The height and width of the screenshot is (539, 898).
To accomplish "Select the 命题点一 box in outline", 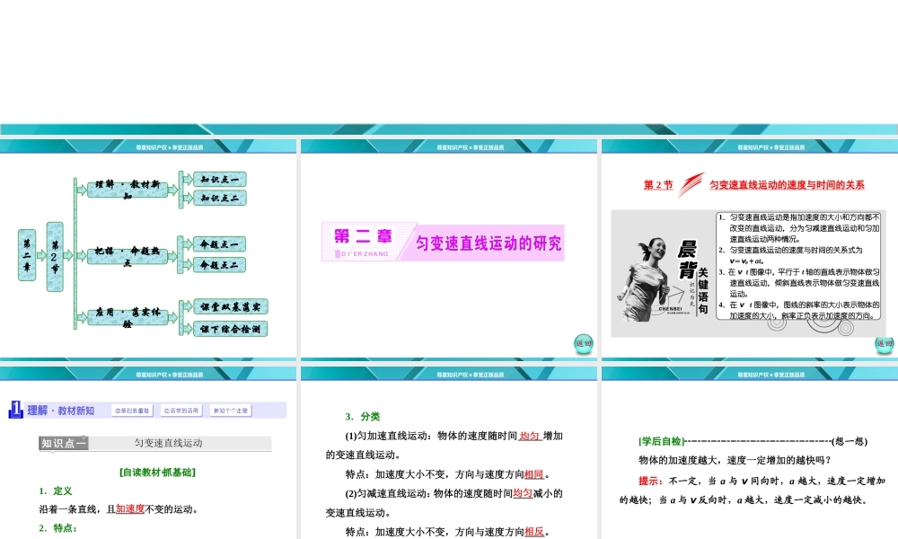I will (x=220, y=244).
